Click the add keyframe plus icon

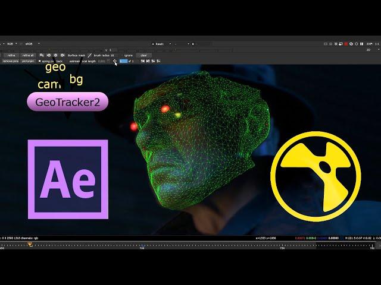153,61
